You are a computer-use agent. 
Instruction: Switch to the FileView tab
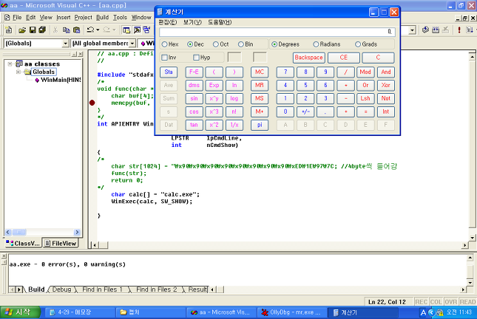[60, 244]
